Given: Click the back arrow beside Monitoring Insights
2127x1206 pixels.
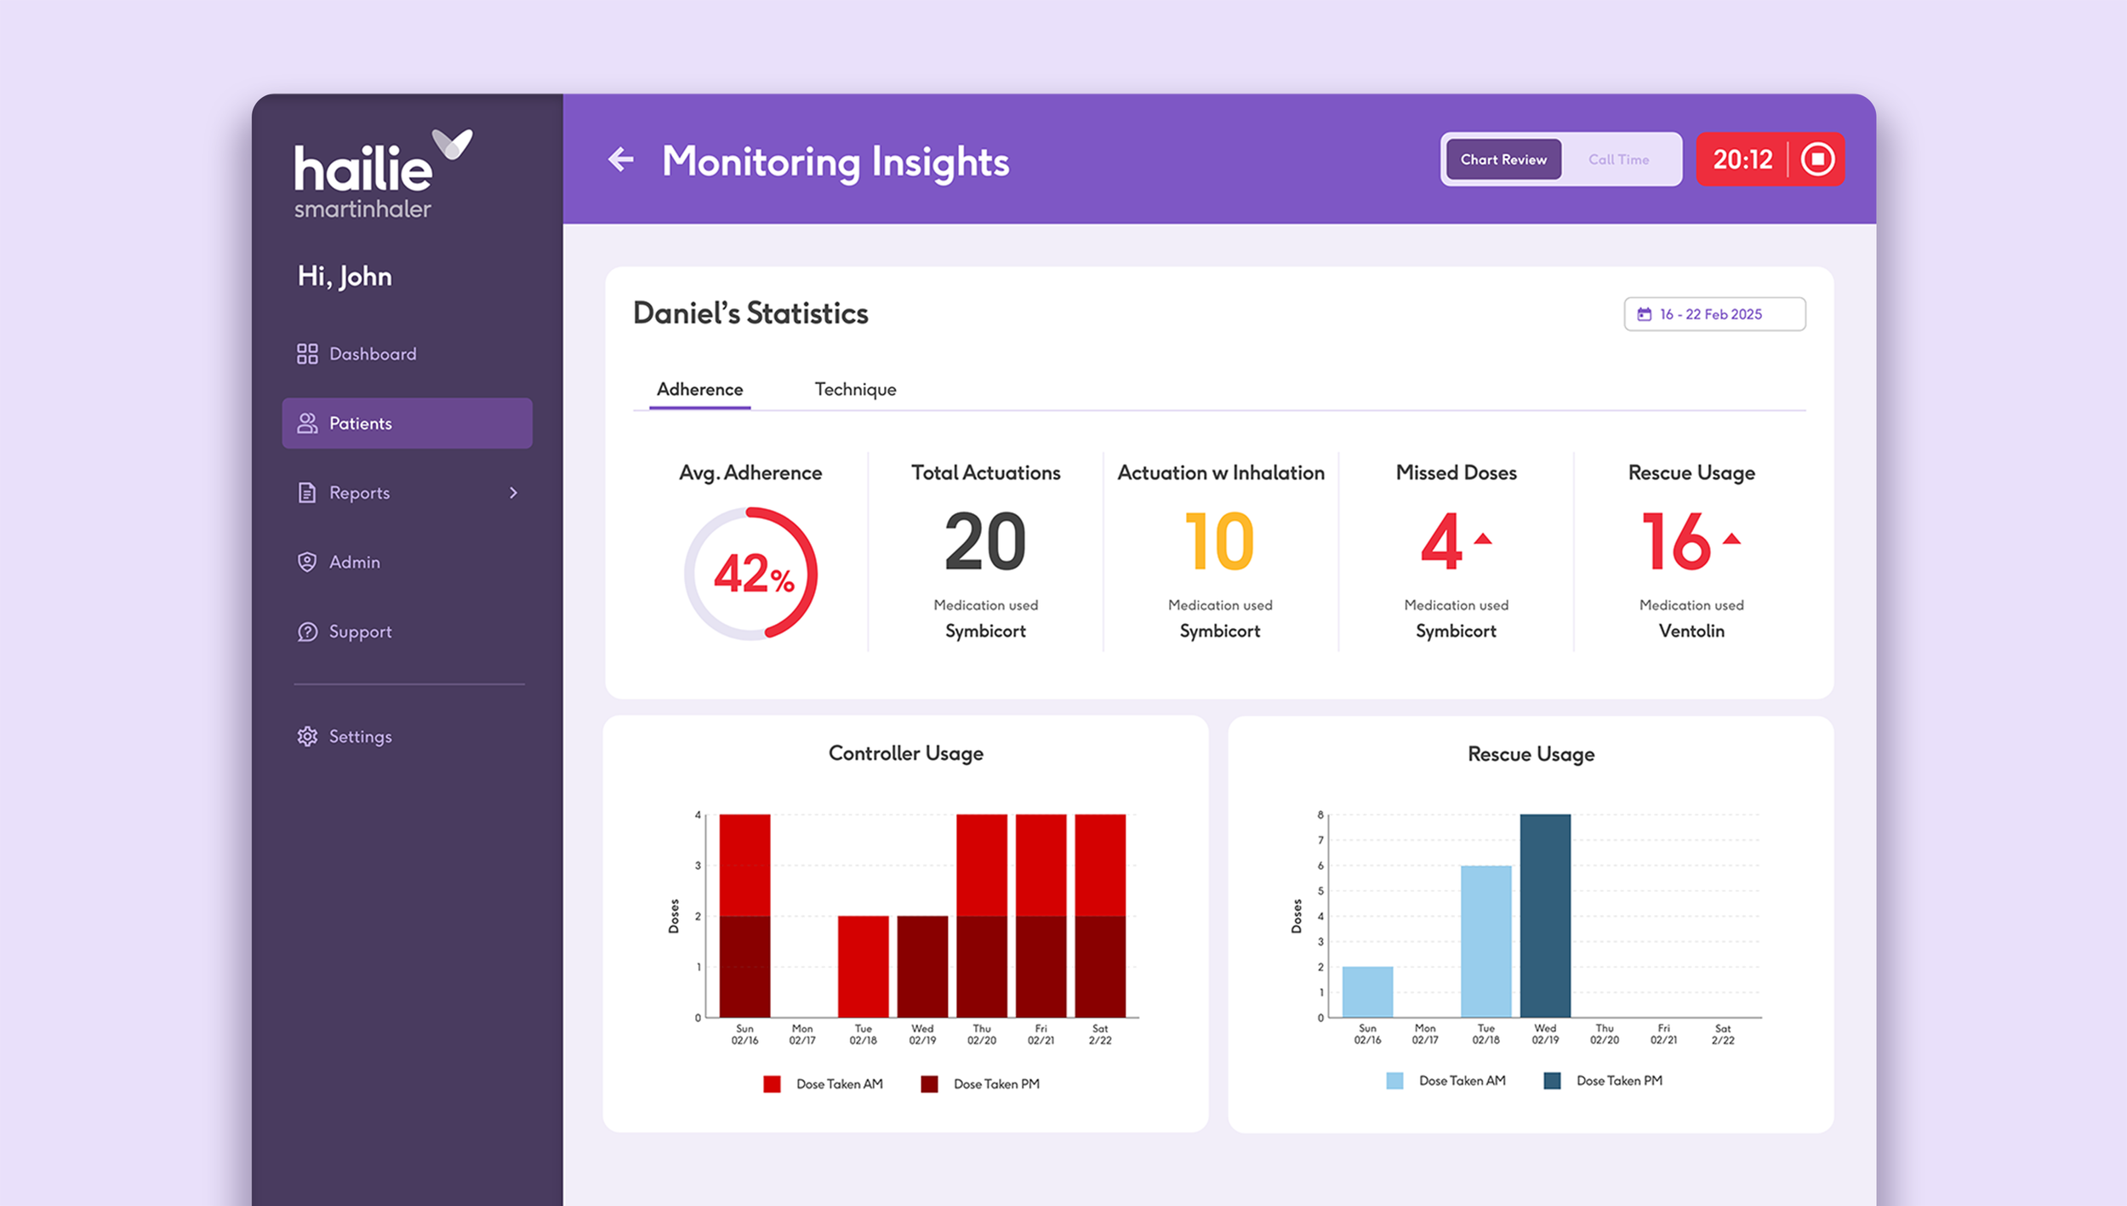Looking at the screenshot, I should click(x=621, y=159).
